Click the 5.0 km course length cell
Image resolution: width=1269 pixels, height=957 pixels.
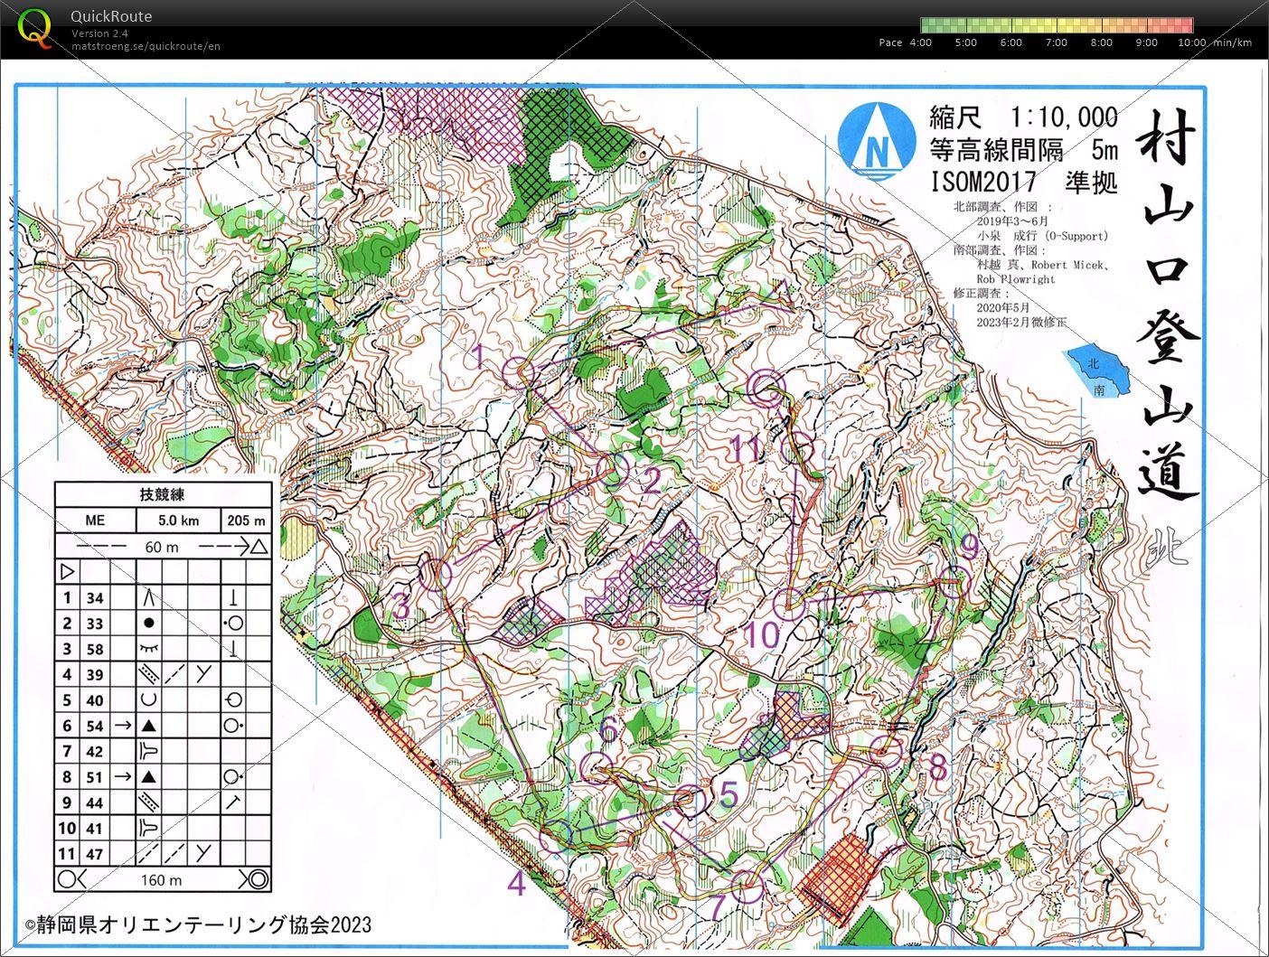[177, 521]
